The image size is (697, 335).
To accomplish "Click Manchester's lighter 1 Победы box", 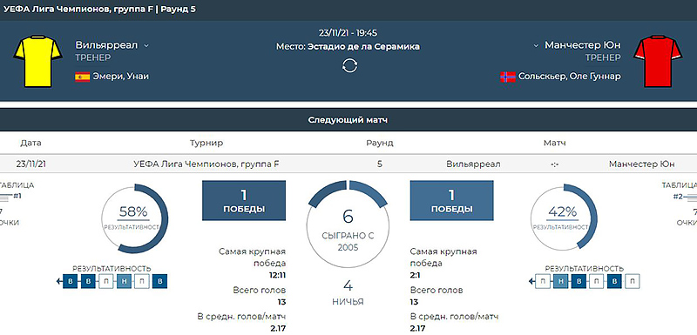I will click(451, 200).
